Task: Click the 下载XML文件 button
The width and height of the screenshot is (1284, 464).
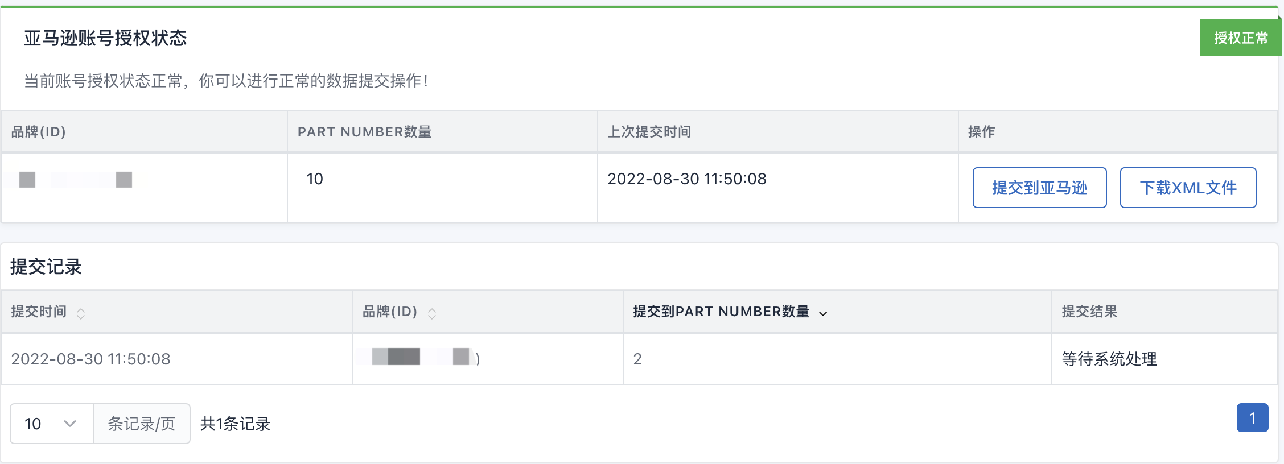Action: pyautogui.click(x=1188, y=188)
